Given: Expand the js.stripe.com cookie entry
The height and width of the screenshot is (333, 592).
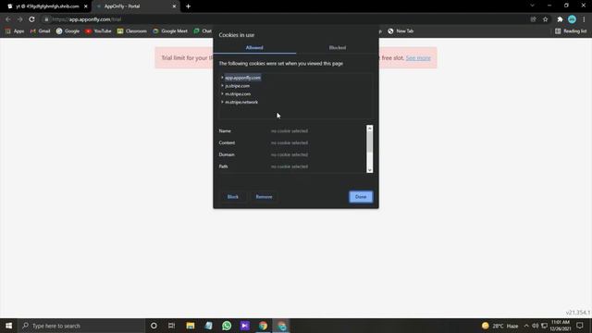Looking at the screenshot, I should point(222,86).
